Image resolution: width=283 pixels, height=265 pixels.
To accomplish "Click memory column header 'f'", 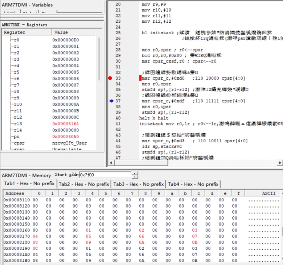I will tap(238, 193).
